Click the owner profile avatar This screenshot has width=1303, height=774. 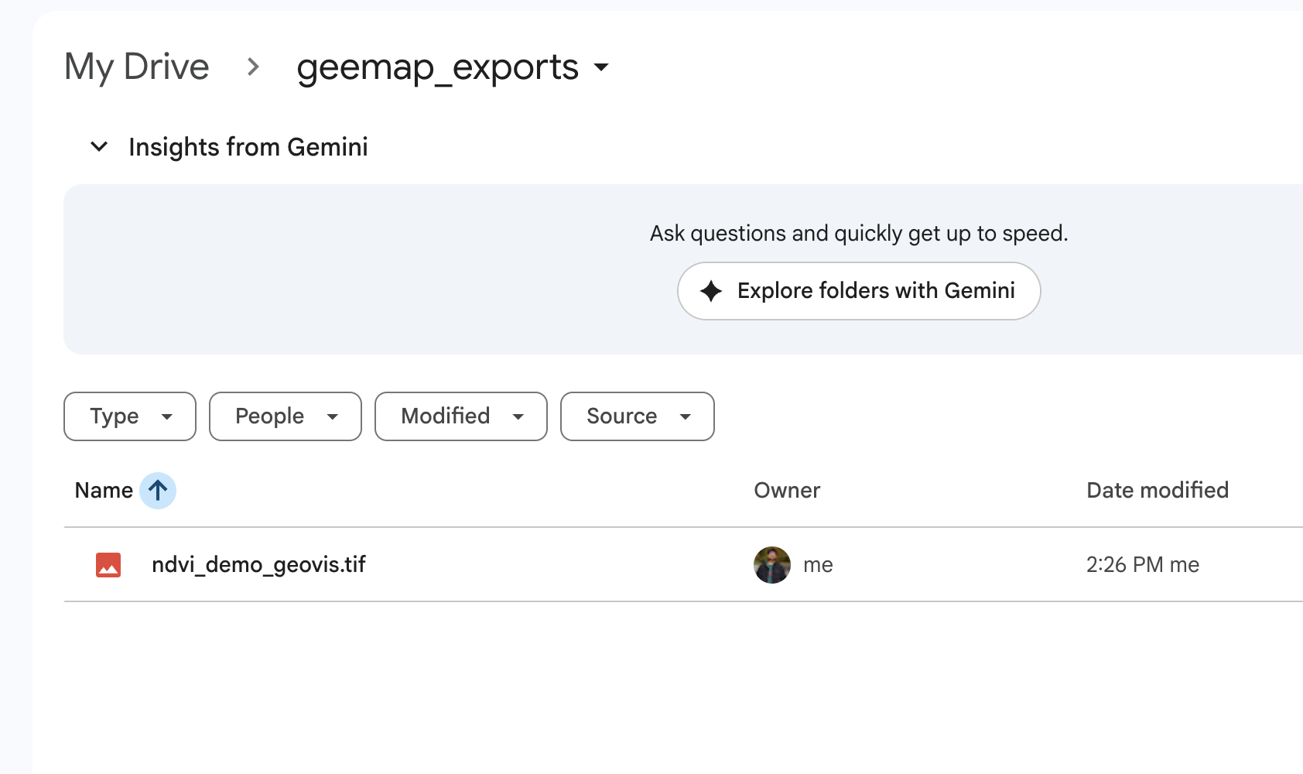click(x=772, y=565)
